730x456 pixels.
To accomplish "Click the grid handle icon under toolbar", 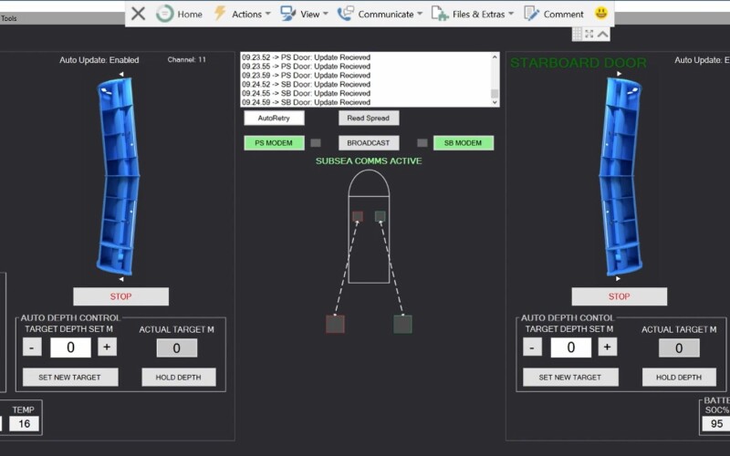I will click(577, 34).
